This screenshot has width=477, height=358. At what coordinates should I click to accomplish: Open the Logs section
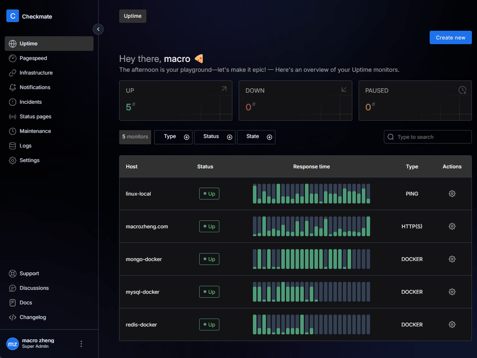pyautogui.click(x=25, y=146)
